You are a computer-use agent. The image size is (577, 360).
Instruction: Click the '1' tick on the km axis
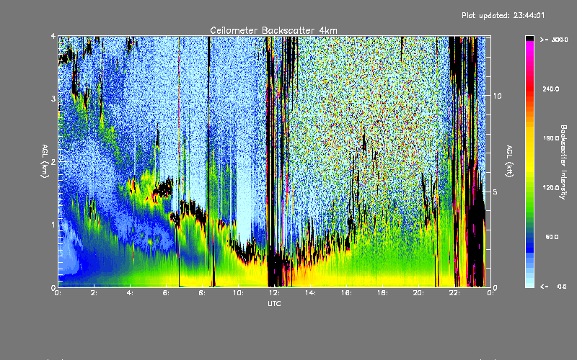53,225
